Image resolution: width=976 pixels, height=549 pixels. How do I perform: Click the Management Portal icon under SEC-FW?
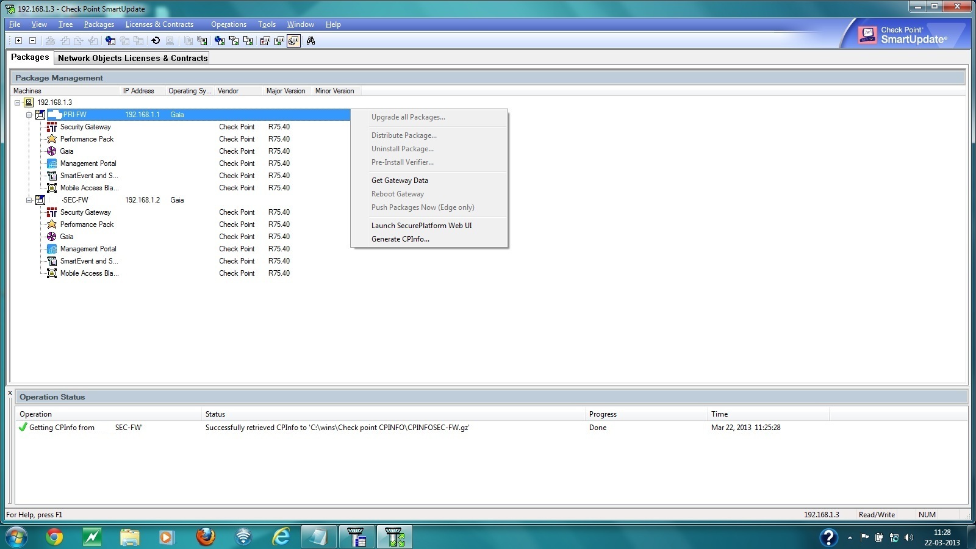pos(52,249)
